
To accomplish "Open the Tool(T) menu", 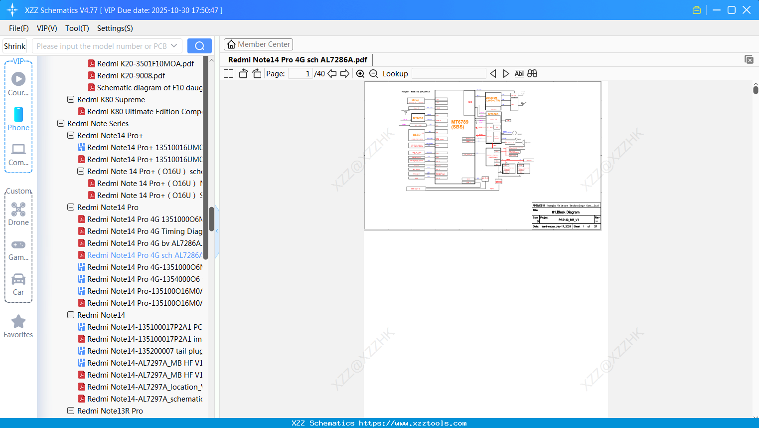I will (77, 28).
